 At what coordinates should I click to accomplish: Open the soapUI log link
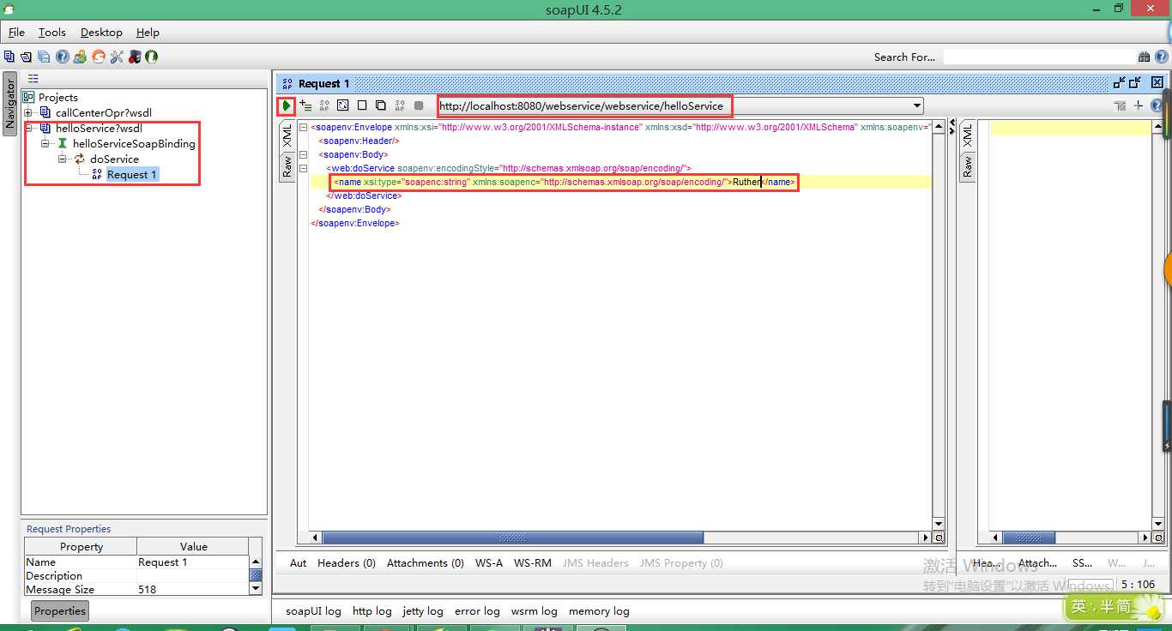point(313,611)
